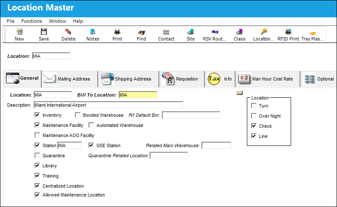This screenshot has width=337, height=207.
Task: Click the Location field in General tab
Action: pos(53,95)
